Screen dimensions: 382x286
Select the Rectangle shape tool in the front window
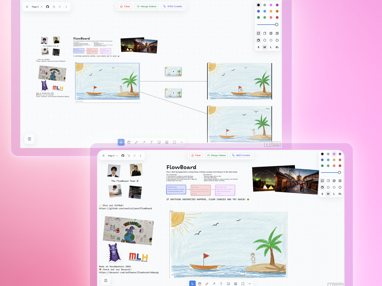click(243, 284)
